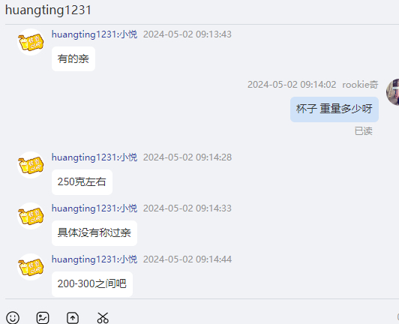Select the 250克左右 message bubble
This screenshot has height=324, width=399.
[x=82, y=182]
